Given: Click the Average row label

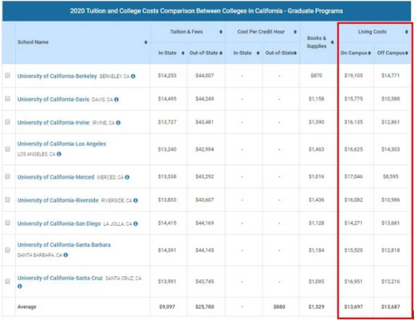Looking at the screenshot, I should (27, 307).
